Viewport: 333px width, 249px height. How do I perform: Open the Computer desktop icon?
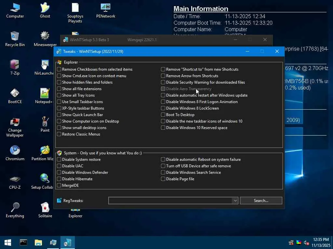(15, 10)
